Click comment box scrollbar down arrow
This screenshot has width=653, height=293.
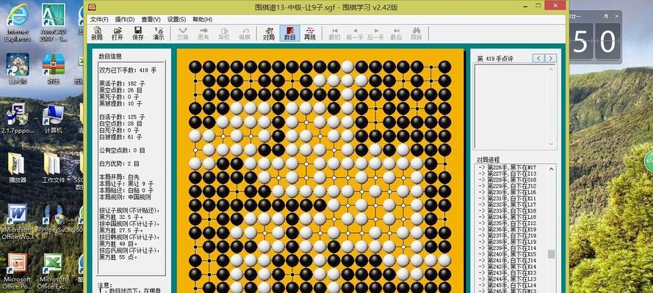552,144
